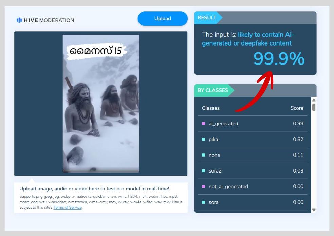The height and width of the screenshot is (236, 334).
Task: Open the Terms of Service link
Action: pyautogui.click(x=68, y=207)
